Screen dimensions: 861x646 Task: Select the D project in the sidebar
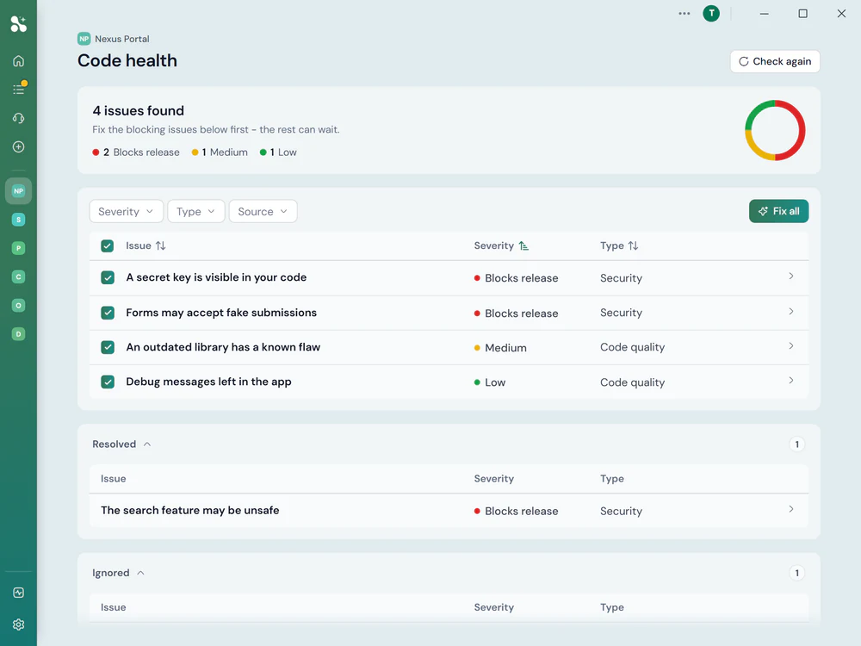click(x=18, y=334)
